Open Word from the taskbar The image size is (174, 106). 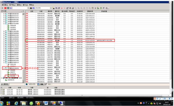[x=46, y=103]
